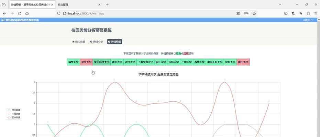The image size is (320, 137).
Task: Select 中国人民大学 university button
Action: [x=215, y=62]
